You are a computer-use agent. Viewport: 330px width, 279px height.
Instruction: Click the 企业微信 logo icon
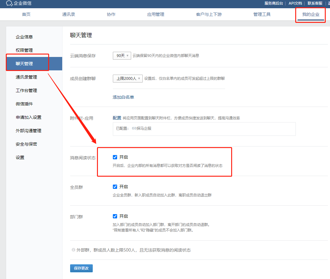[x=9, y=3]
